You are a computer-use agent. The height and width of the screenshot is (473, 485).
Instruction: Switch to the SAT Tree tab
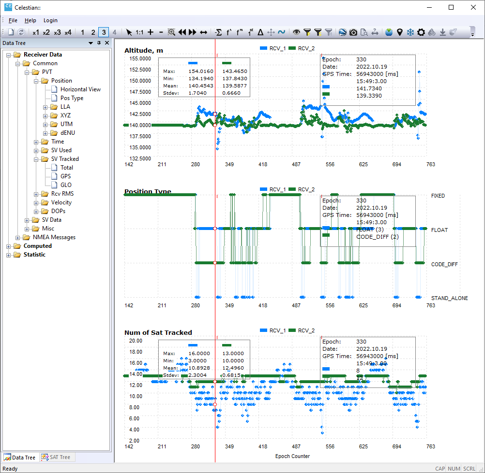[x=57, y=457]
